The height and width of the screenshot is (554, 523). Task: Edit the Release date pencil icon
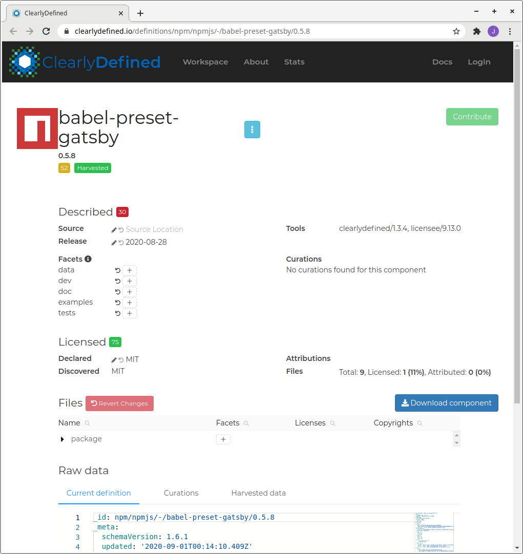point(114,243)
